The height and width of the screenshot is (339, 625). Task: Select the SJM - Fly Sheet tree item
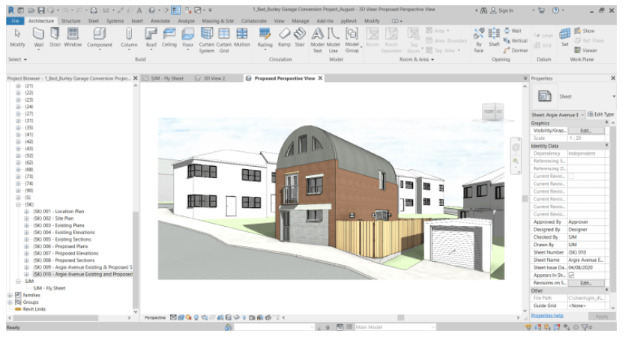point(49,288)
